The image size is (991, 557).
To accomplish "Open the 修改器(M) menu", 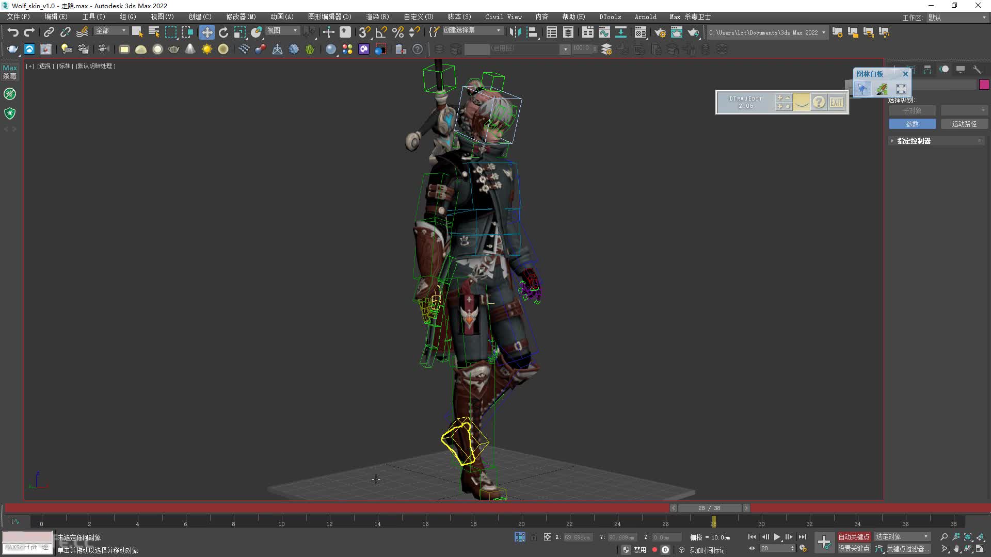I will 241,17.
